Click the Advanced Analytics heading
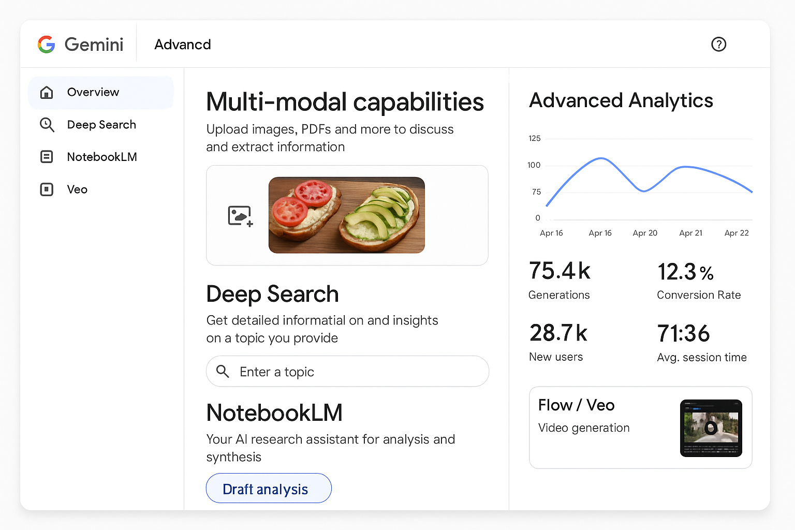The height and width of the screenshot is (530, 795). 621,101
